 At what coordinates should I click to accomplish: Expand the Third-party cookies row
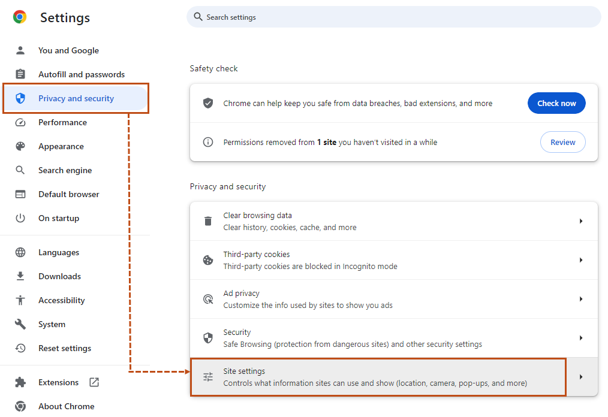[x=580, y=259]
